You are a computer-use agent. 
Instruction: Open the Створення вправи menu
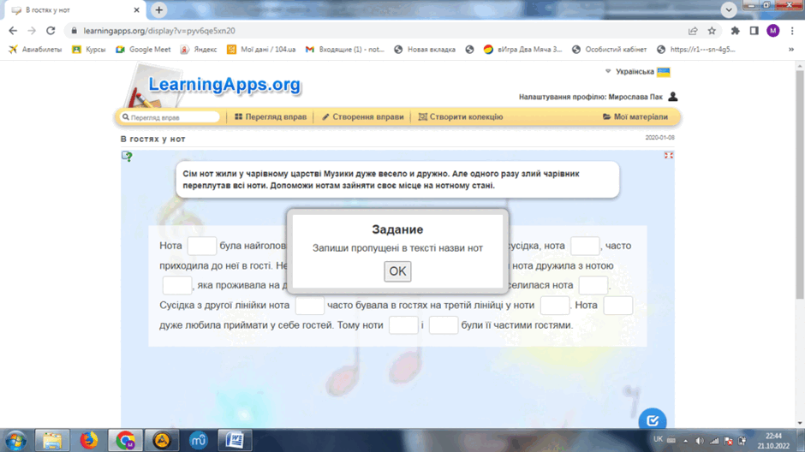pos(362,117)
